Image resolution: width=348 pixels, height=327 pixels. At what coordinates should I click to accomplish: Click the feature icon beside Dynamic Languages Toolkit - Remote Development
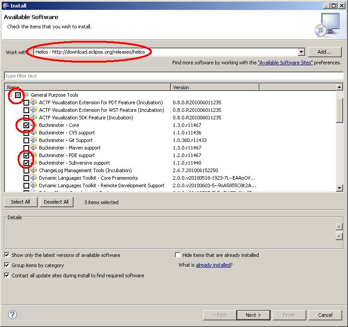point(34,185)
